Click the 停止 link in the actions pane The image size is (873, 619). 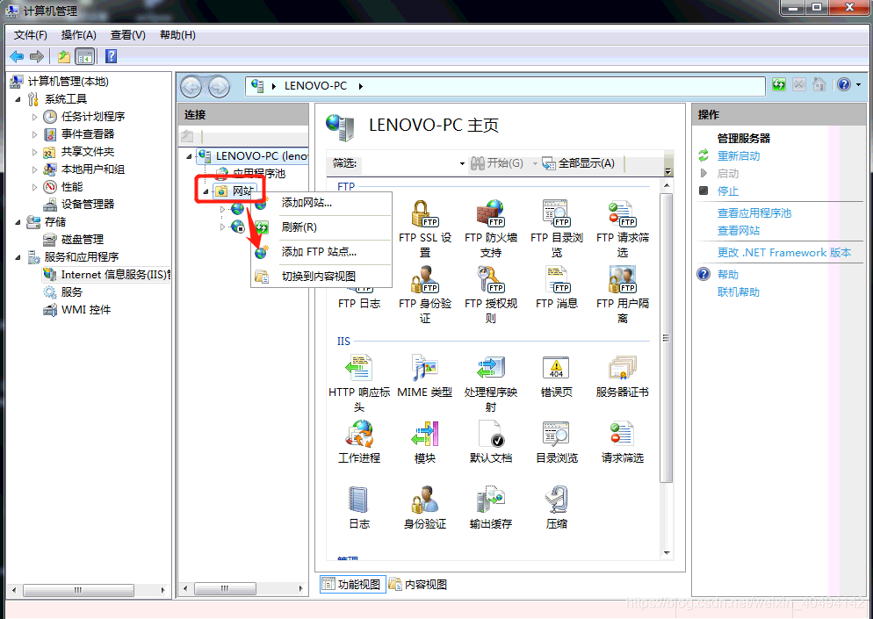[728, 191]
